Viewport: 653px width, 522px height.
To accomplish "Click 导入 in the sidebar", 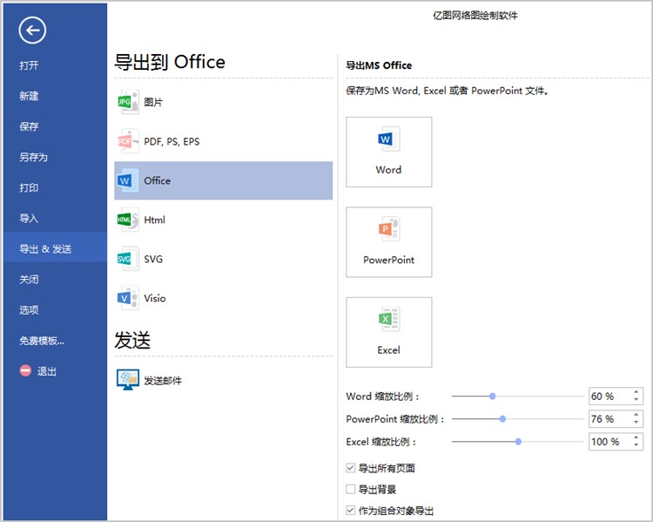I will [29, 218].
